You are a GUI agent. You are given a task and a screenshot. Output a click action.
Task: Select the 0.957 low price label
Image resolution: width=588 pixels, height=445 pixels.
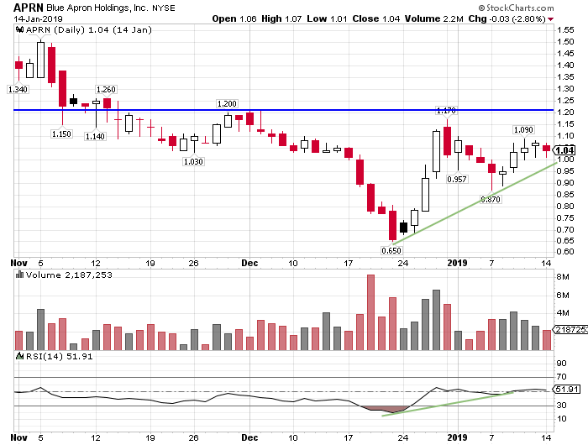pos(457,179)
